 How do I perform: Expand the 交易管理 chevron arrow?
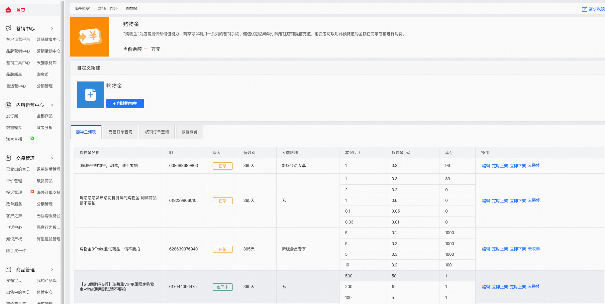52,158
